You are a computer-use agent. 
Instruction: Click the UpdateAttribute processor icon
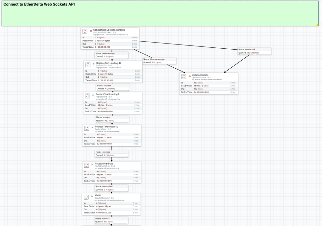tap(183, 76)
